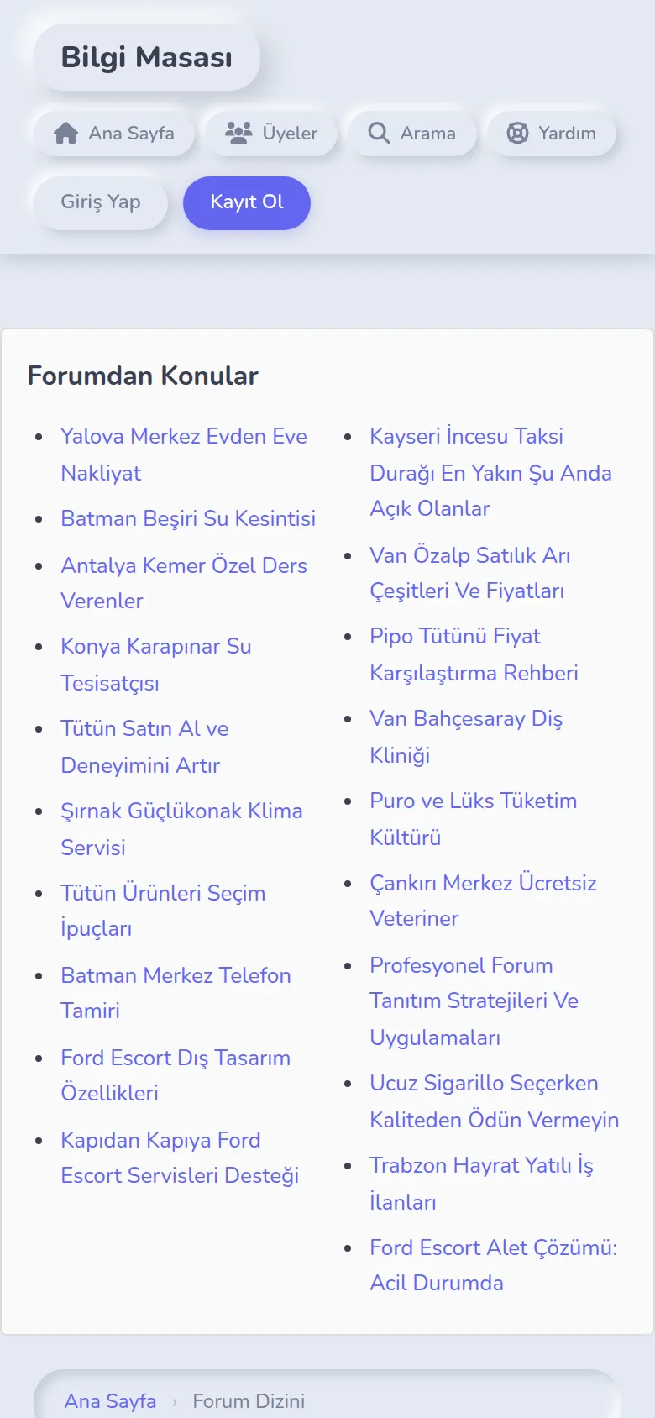655x1418 pixels.
Task: Open the Üyeler menu item
Action: pyautogui.click(x=271, y=133)
